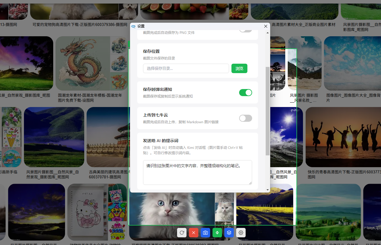Cancel the screenshot with the red X icon

coord(194,233)
